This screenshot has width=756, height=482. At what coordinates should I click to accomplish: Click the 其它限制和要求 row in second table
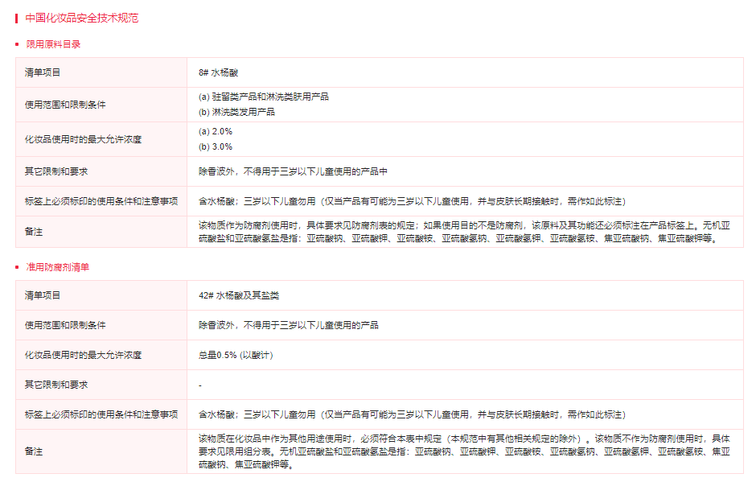pos(56,385)
